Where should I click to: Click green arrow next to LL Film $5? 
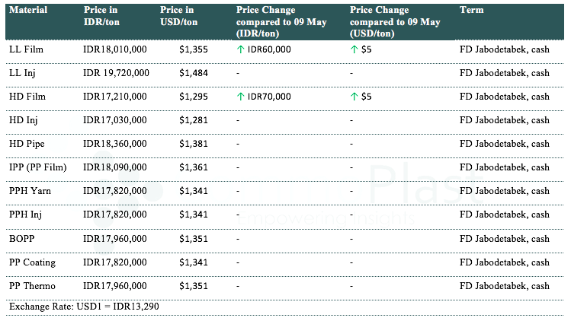354,49
